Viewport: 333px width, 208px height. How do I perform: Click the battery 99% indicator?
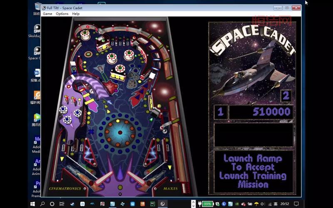coord(207,204)
